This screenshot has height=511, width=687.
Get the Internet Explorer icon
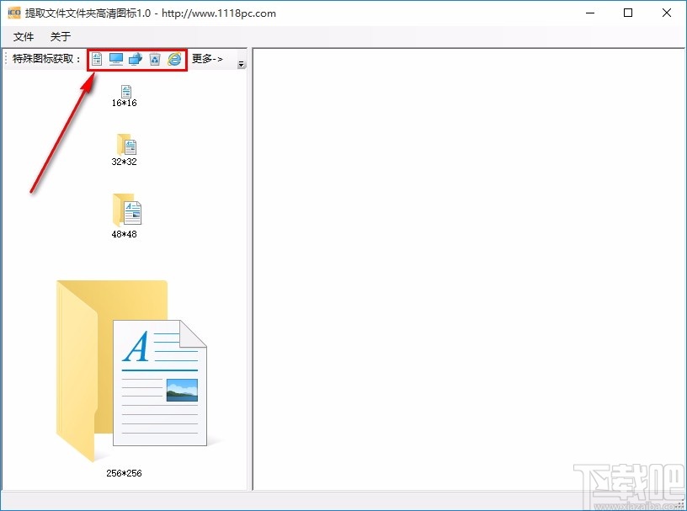(174, 59)
